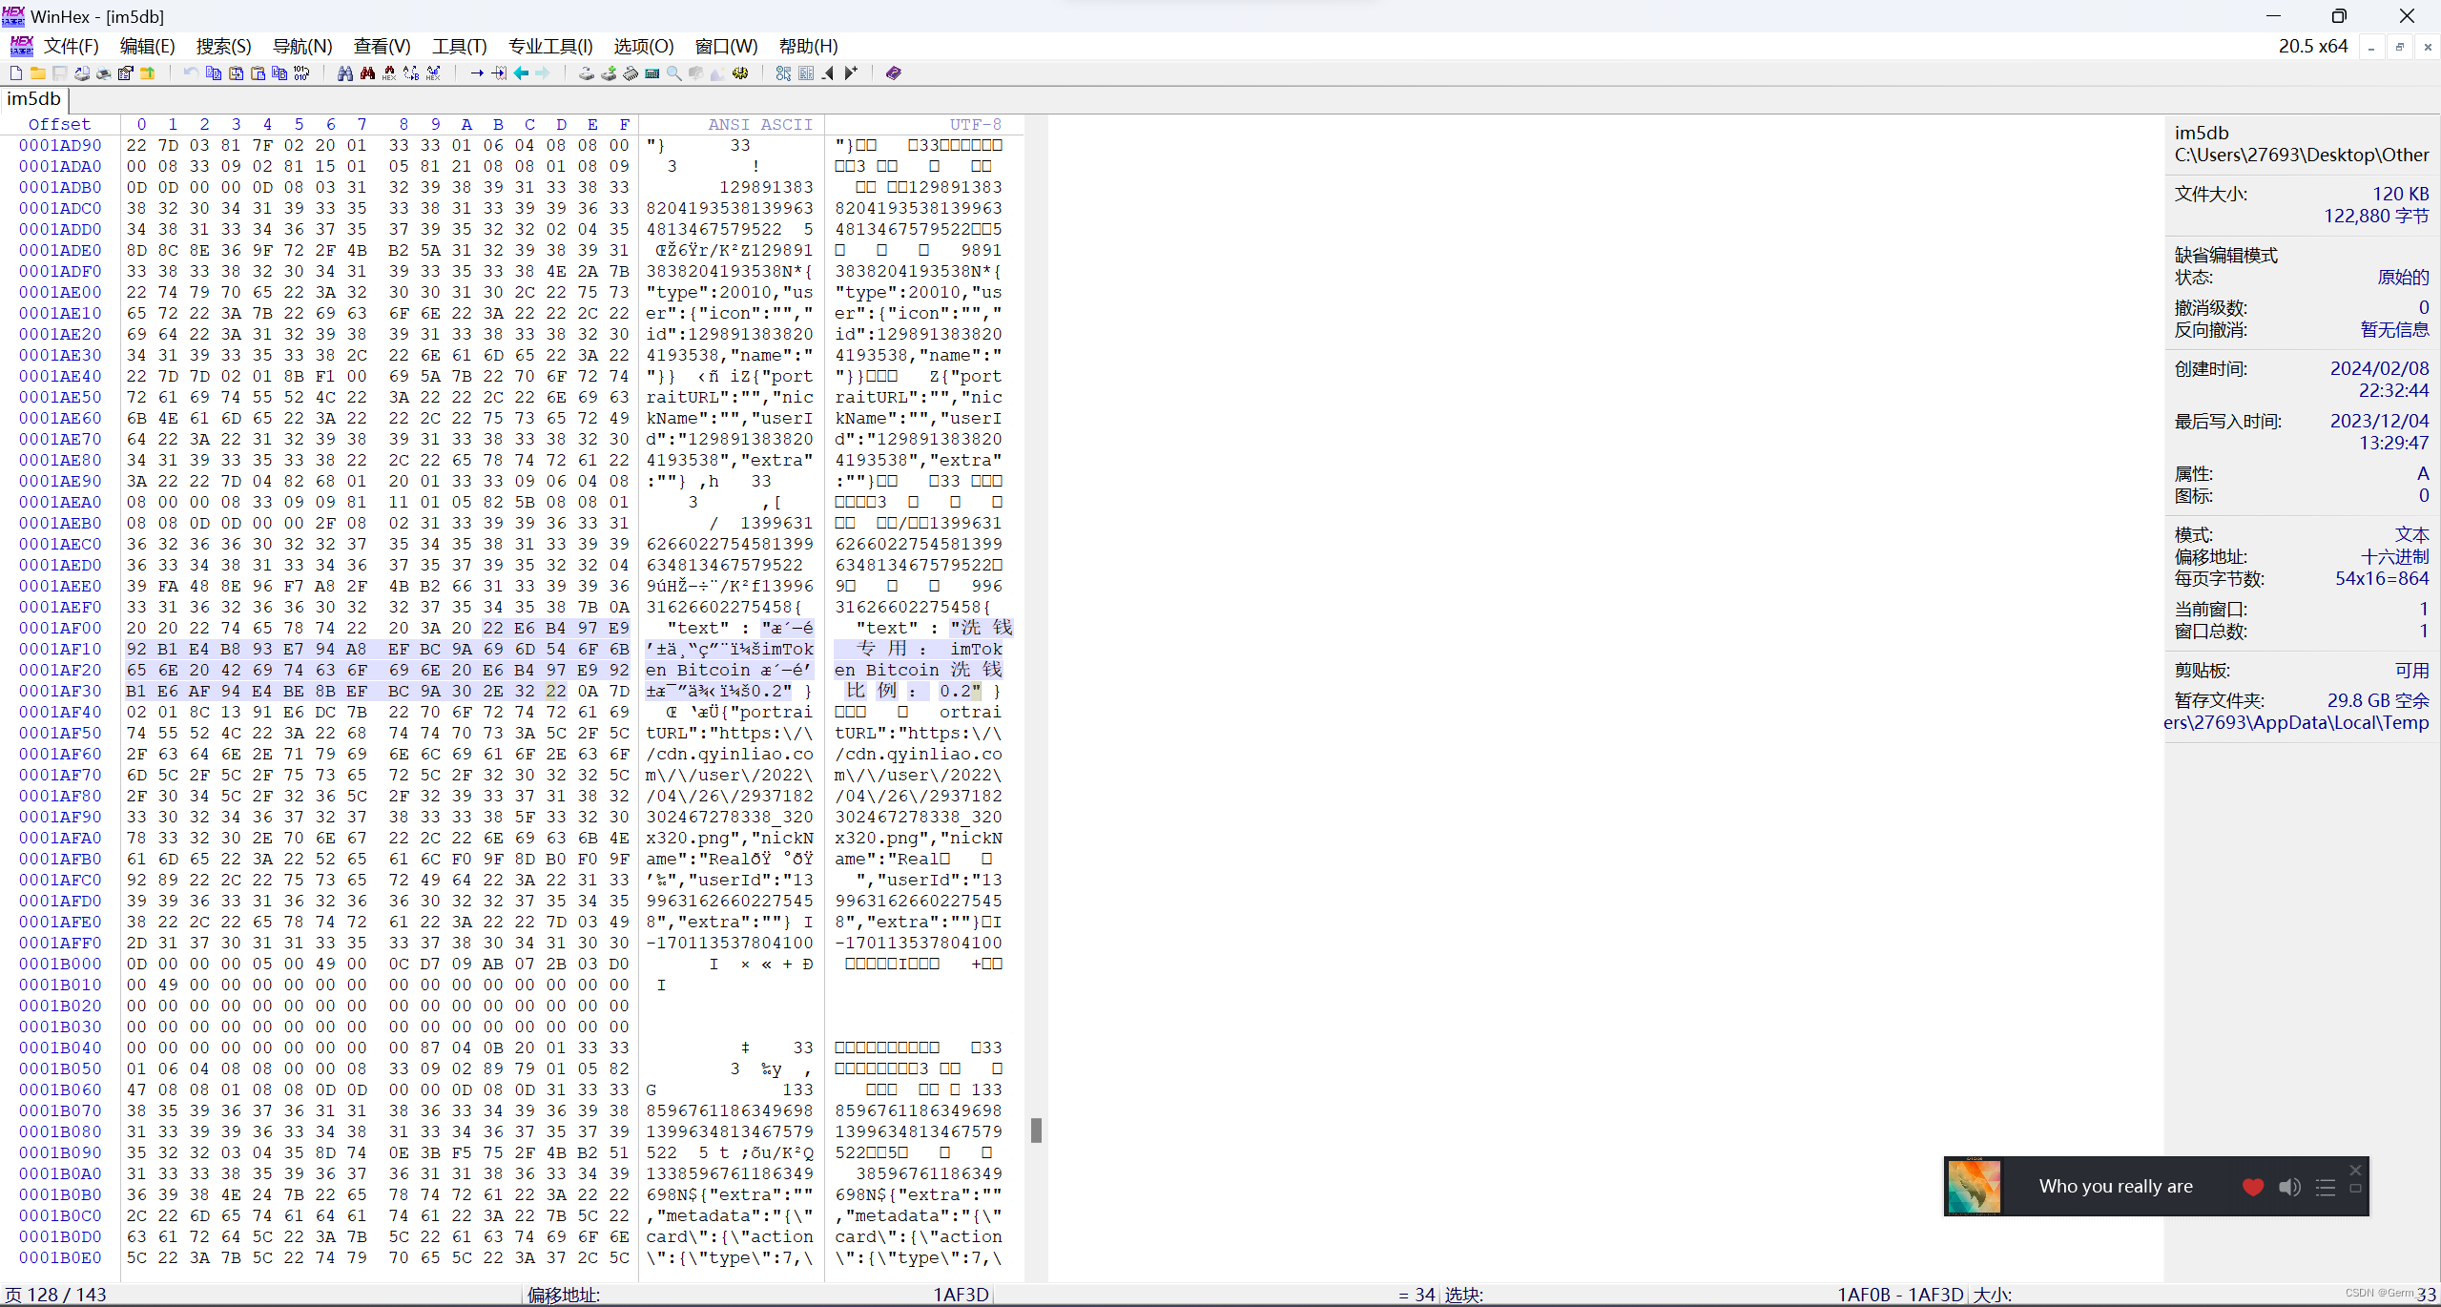Open a file via the folder icon
Viewport: 2441px width, 1307px height.
[x=38, y=73]
